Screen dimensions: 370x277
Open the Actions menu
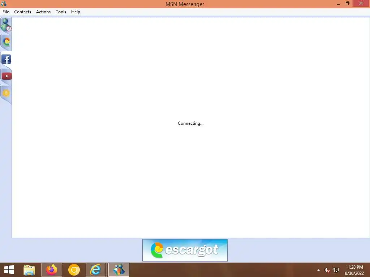pyautogui.click(x=43, y=12)
